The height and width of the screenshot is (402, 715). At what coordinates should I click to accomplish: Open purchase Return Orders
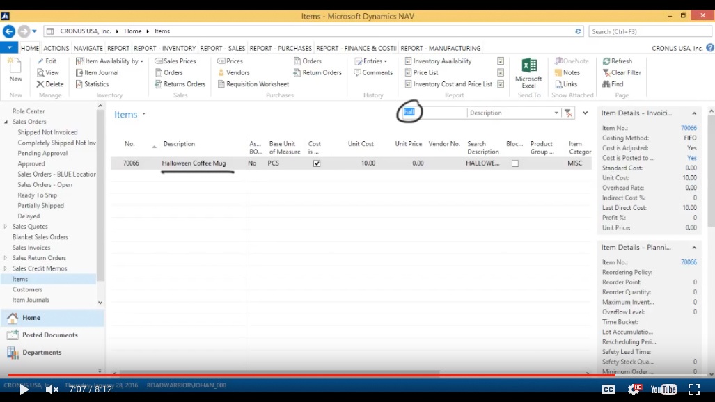pyautogui.click(x=317, y=72)
